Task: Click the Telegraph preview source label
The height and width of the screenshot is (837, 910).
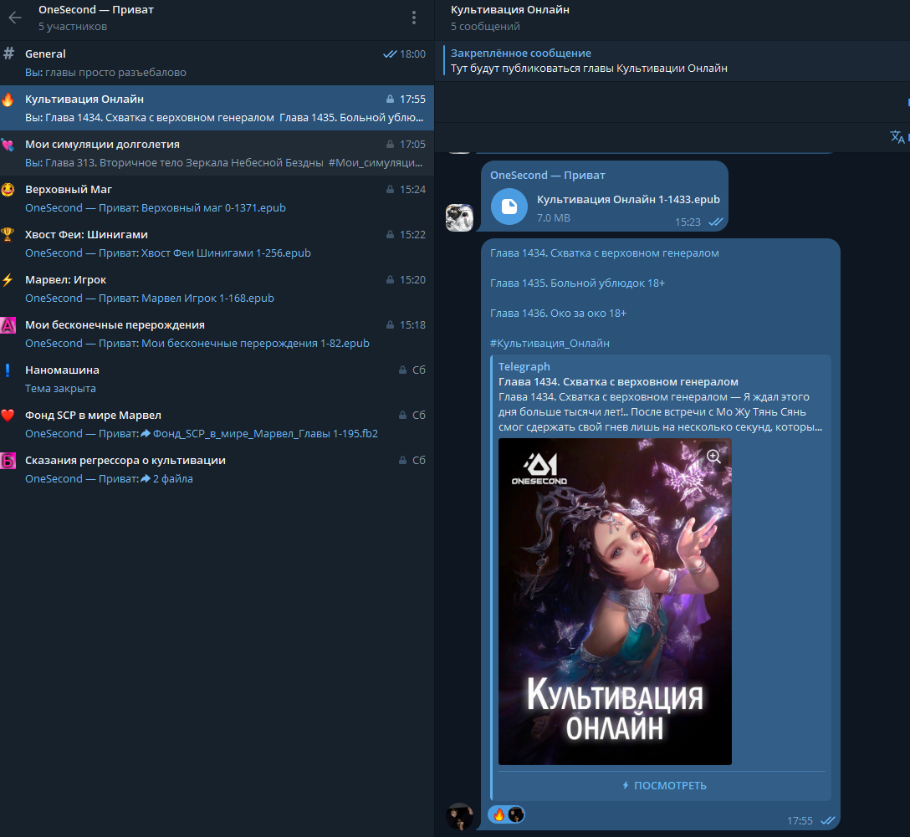Action: click(x=524, y=366)
